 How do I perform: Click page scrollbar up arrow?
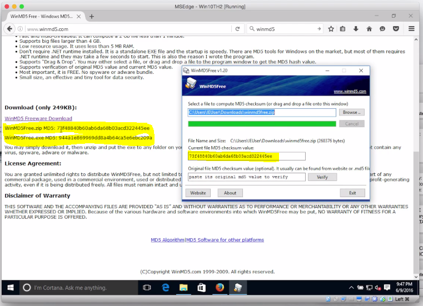416,39
